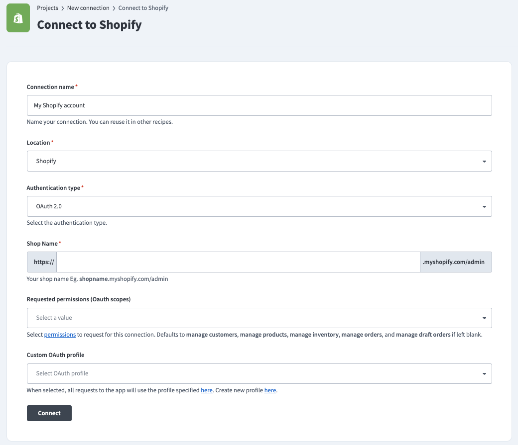Open the permissions documentation link
The width and height of the screenshot is (518, 445).
click(x=60, y=334)
